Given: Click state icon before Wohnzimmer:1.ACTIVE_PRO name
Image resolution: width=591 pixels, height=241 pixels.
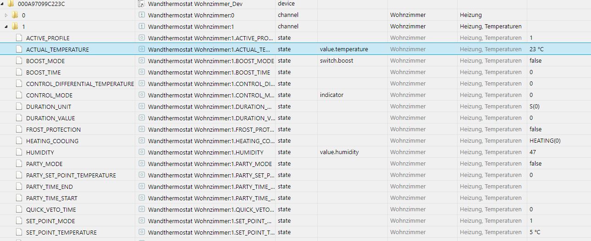Looking at the screenshot, I should click(x=142, y=37).
